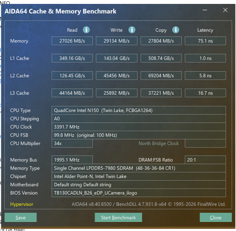Click the L2 Cache row label
This screenshot has height=231, width=236.
20,76
